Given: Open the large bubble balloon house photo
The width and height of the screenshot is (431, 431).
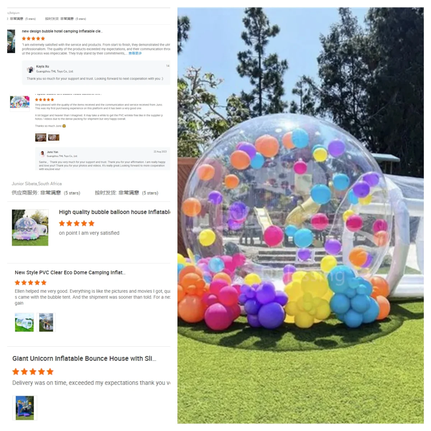Looking at the screenshot, I should click(301, 215).
